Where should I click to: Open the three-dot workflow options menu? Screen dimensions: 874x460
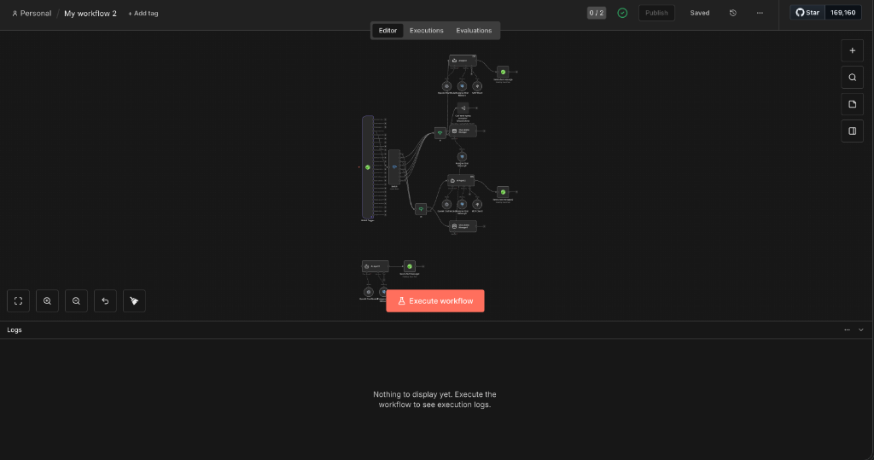click(760, 13)
